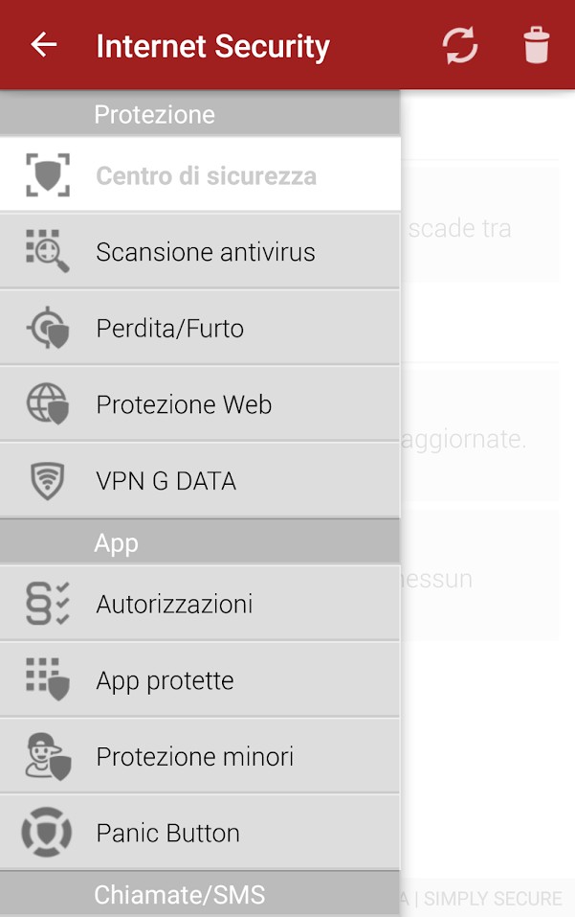Click the Scansione antivirus magnifier icon

pyautogui.click(x=48, y=251)
